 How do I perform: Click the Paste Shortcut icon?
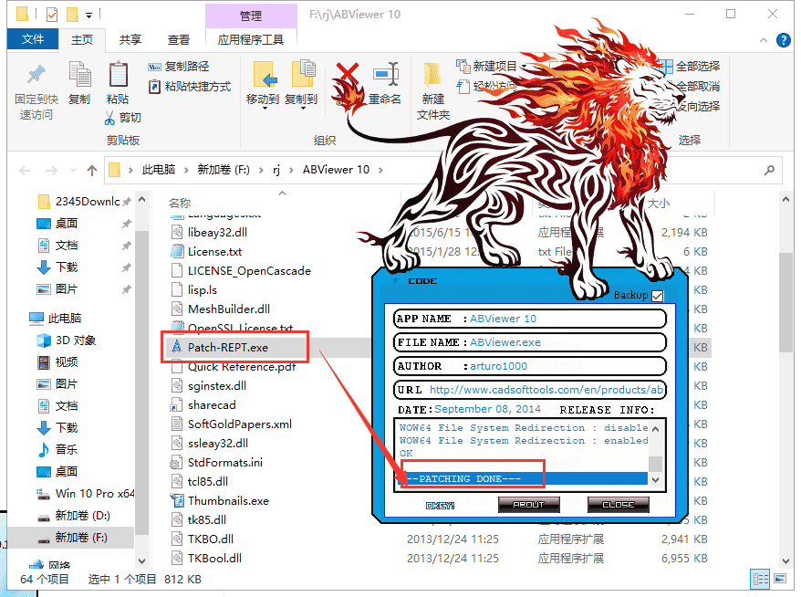154,87
